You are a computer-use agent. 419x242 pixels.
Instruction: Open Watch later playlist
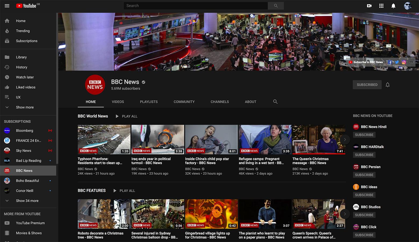(x=28, y=77)
